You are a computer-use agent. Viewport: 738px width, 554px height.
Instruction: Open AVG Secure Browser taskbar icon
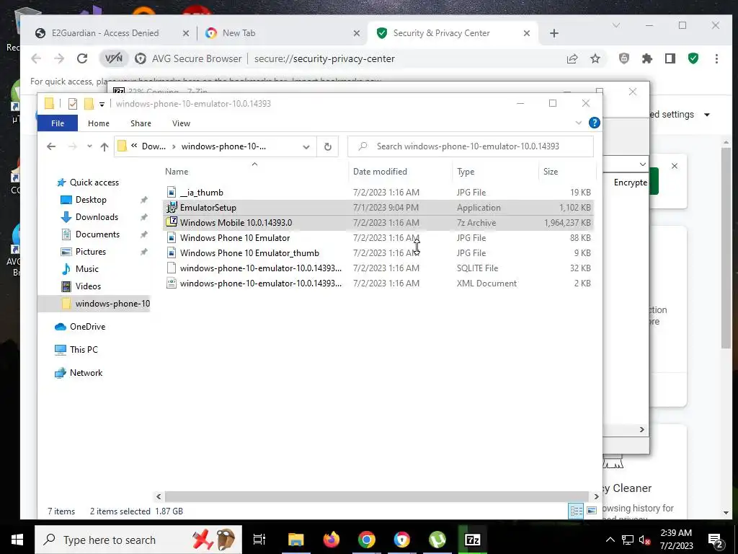click(x=402, y=540)
